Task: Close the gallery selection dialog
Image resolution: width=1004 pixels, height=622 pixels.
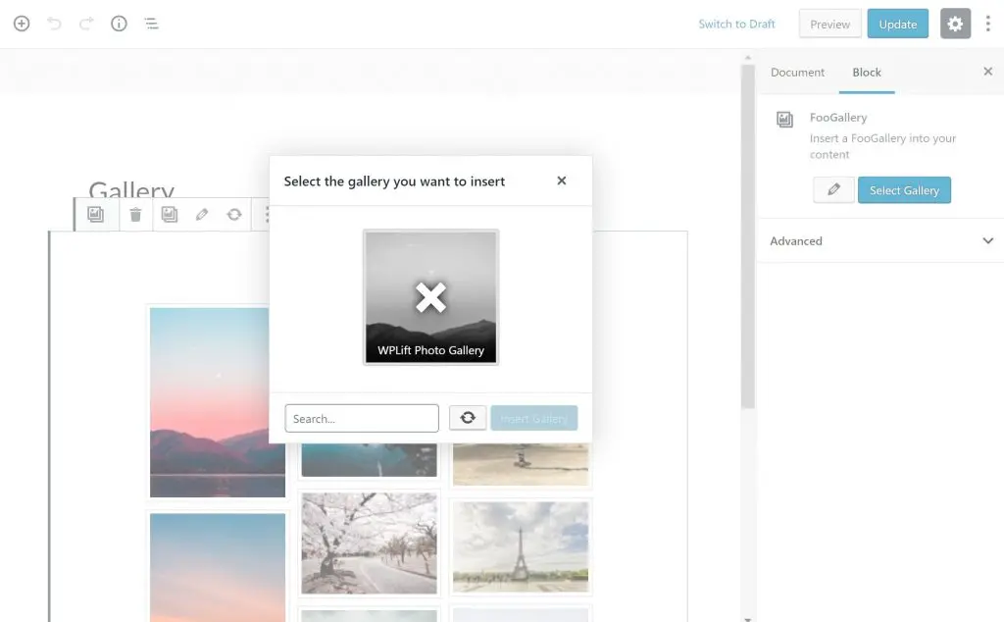Action: point(562,181)
